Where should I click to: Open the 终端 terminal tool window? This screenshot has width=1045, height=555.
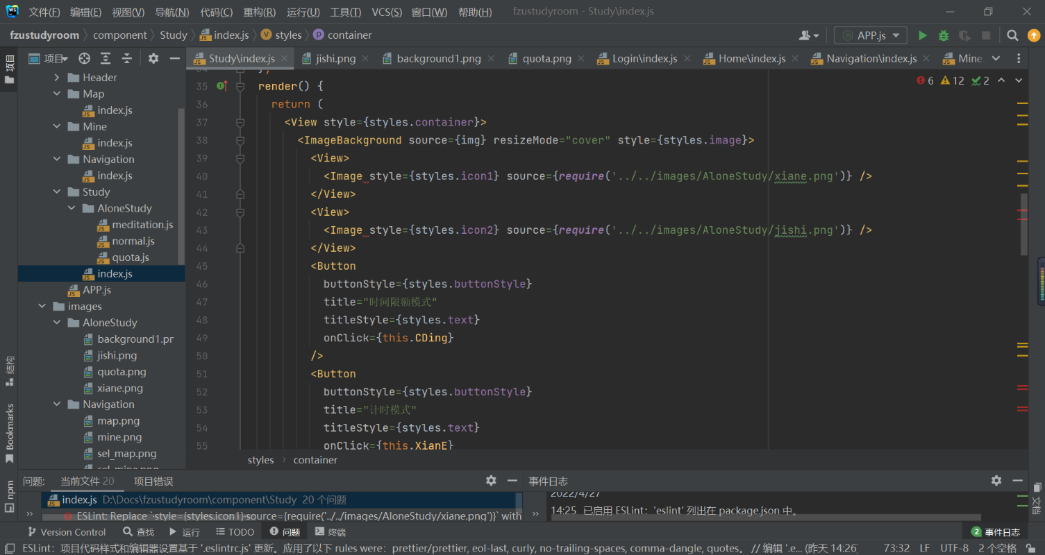(x=331, y=532)
